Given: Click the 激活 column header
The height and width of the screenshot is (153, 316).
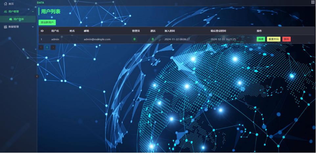Looking at the screenshot, I should (x=153, y=31).
